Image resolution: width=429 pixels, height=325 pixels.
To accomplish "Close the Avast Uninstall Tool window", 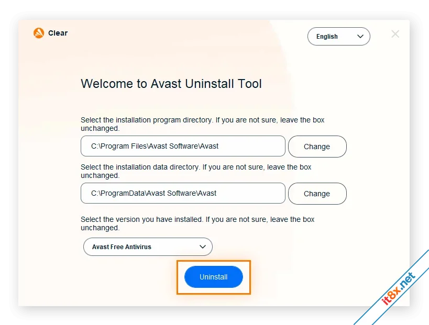I will click(395, 34).
